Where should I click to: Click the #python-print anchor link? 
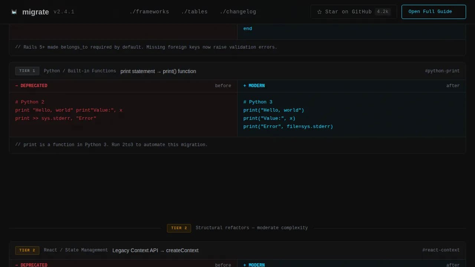tap(442, 71)
